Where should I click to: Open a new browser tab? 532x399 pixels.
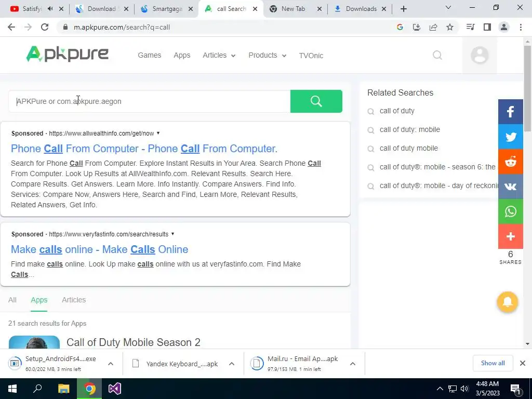tap(403, 9)
